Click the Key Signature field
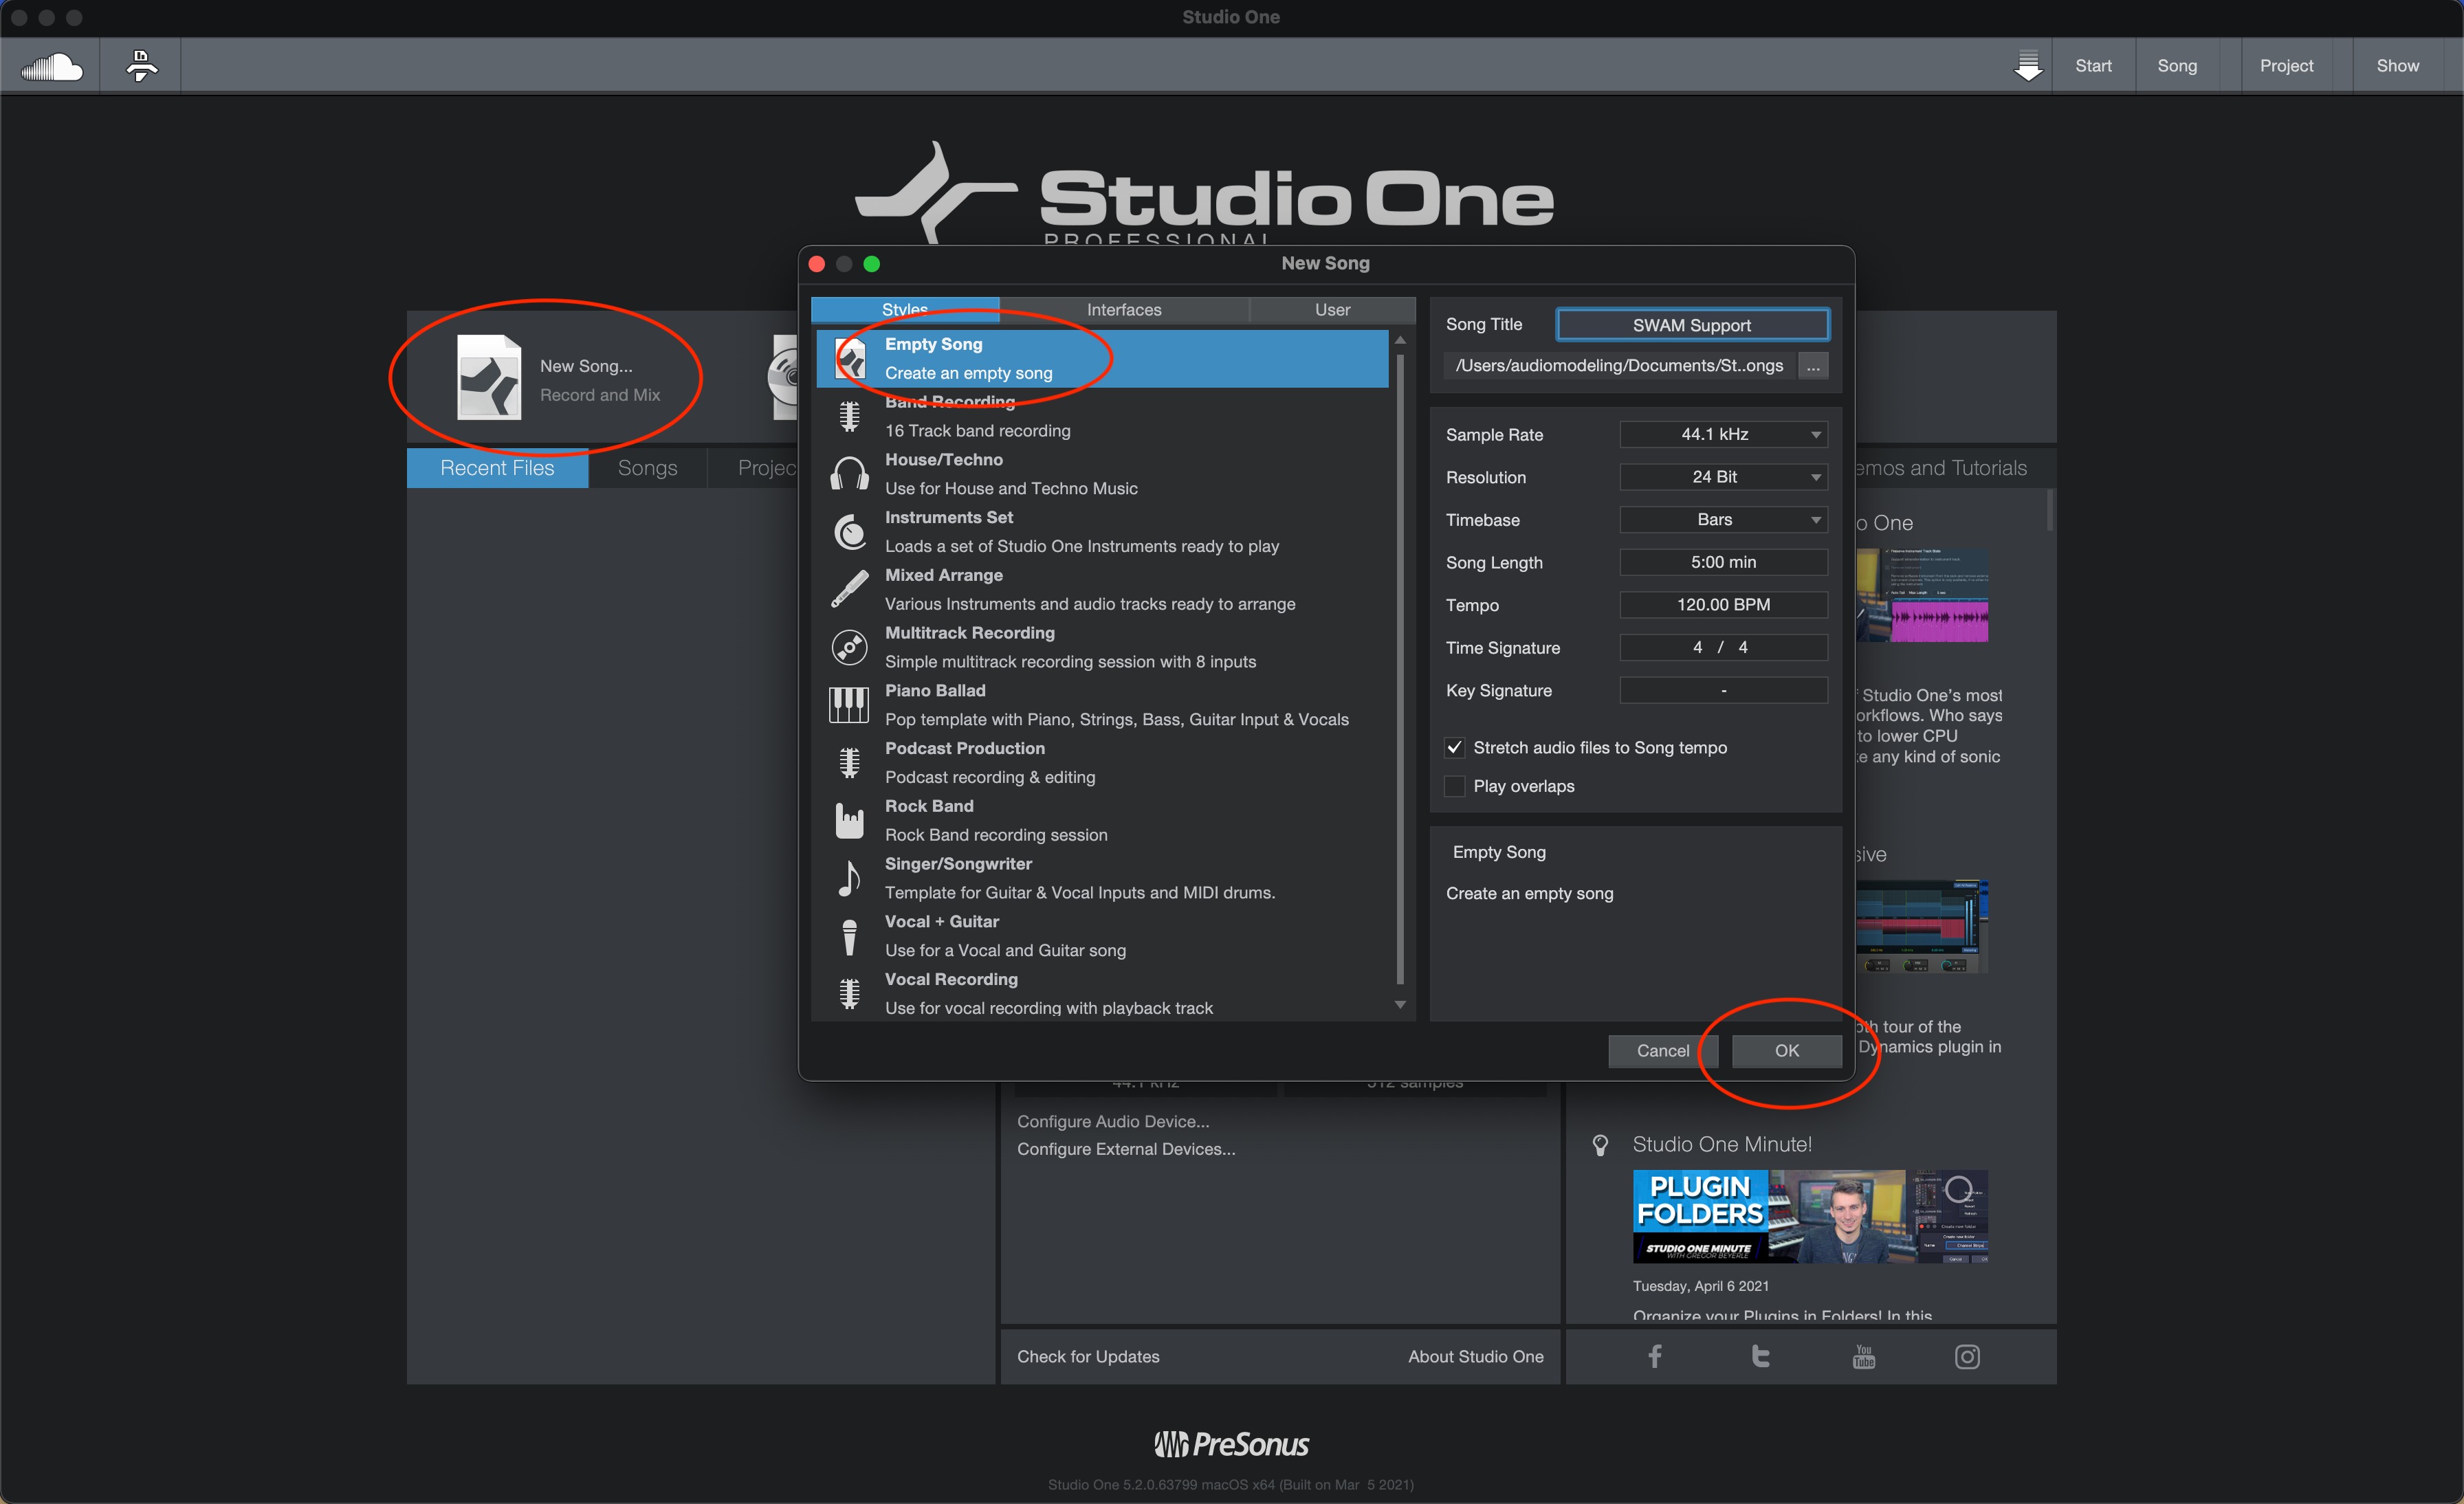The image size is (2464, 1504). coord(1723,690)
